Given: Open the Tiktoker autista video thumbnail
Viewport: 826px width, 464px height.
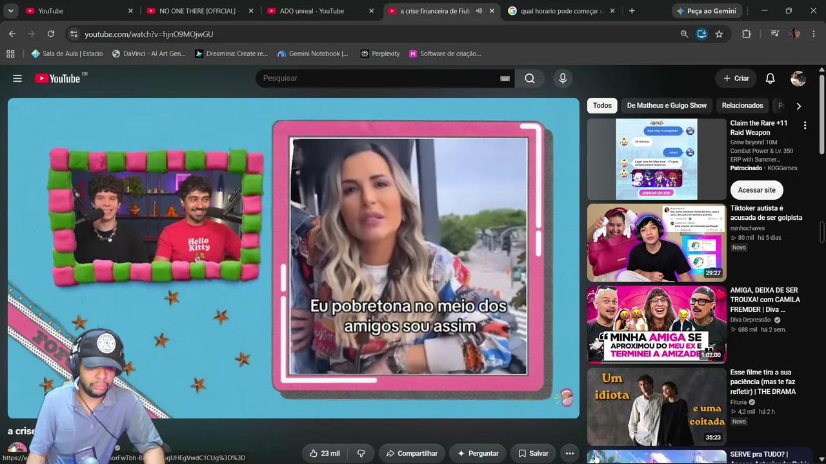Looking at the screenshot, I should [x=657, y=243].
